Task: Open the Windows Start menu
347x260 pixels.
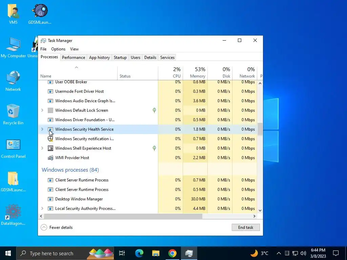Action: pos(8,253)
